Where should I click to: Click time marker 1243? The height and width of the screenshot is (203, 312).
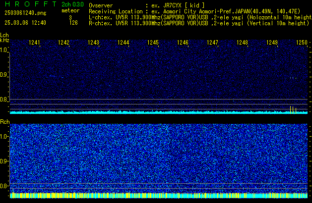pos(93,43)
